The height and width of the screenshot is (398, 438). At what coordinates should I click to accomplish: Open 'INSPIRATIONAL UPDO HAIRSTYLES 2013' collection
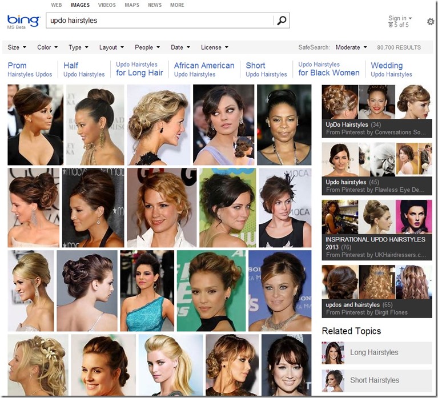tap(377, 230)
